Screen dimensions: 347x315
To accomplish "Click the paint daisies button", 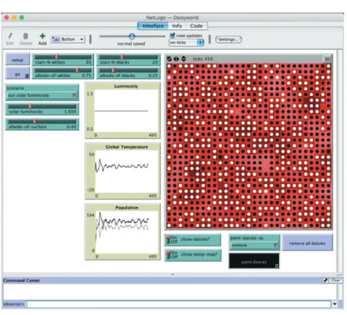I will 254,261.
